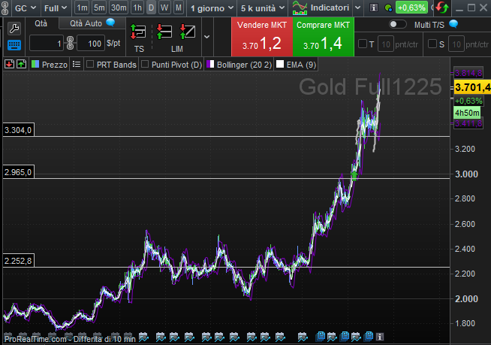Image resolution: width=491 pixels, height=345 pixels.
Task: Select the Qtà tab
Action: pos(41,23)
